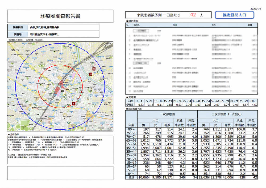Click the 金沢市 label on the map
Screen dimensions: 266x188
point(15,50)
